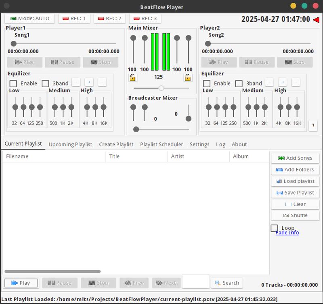
Task: Expand the arrow button right of Player2 equalizer
Action: point(313,125)
